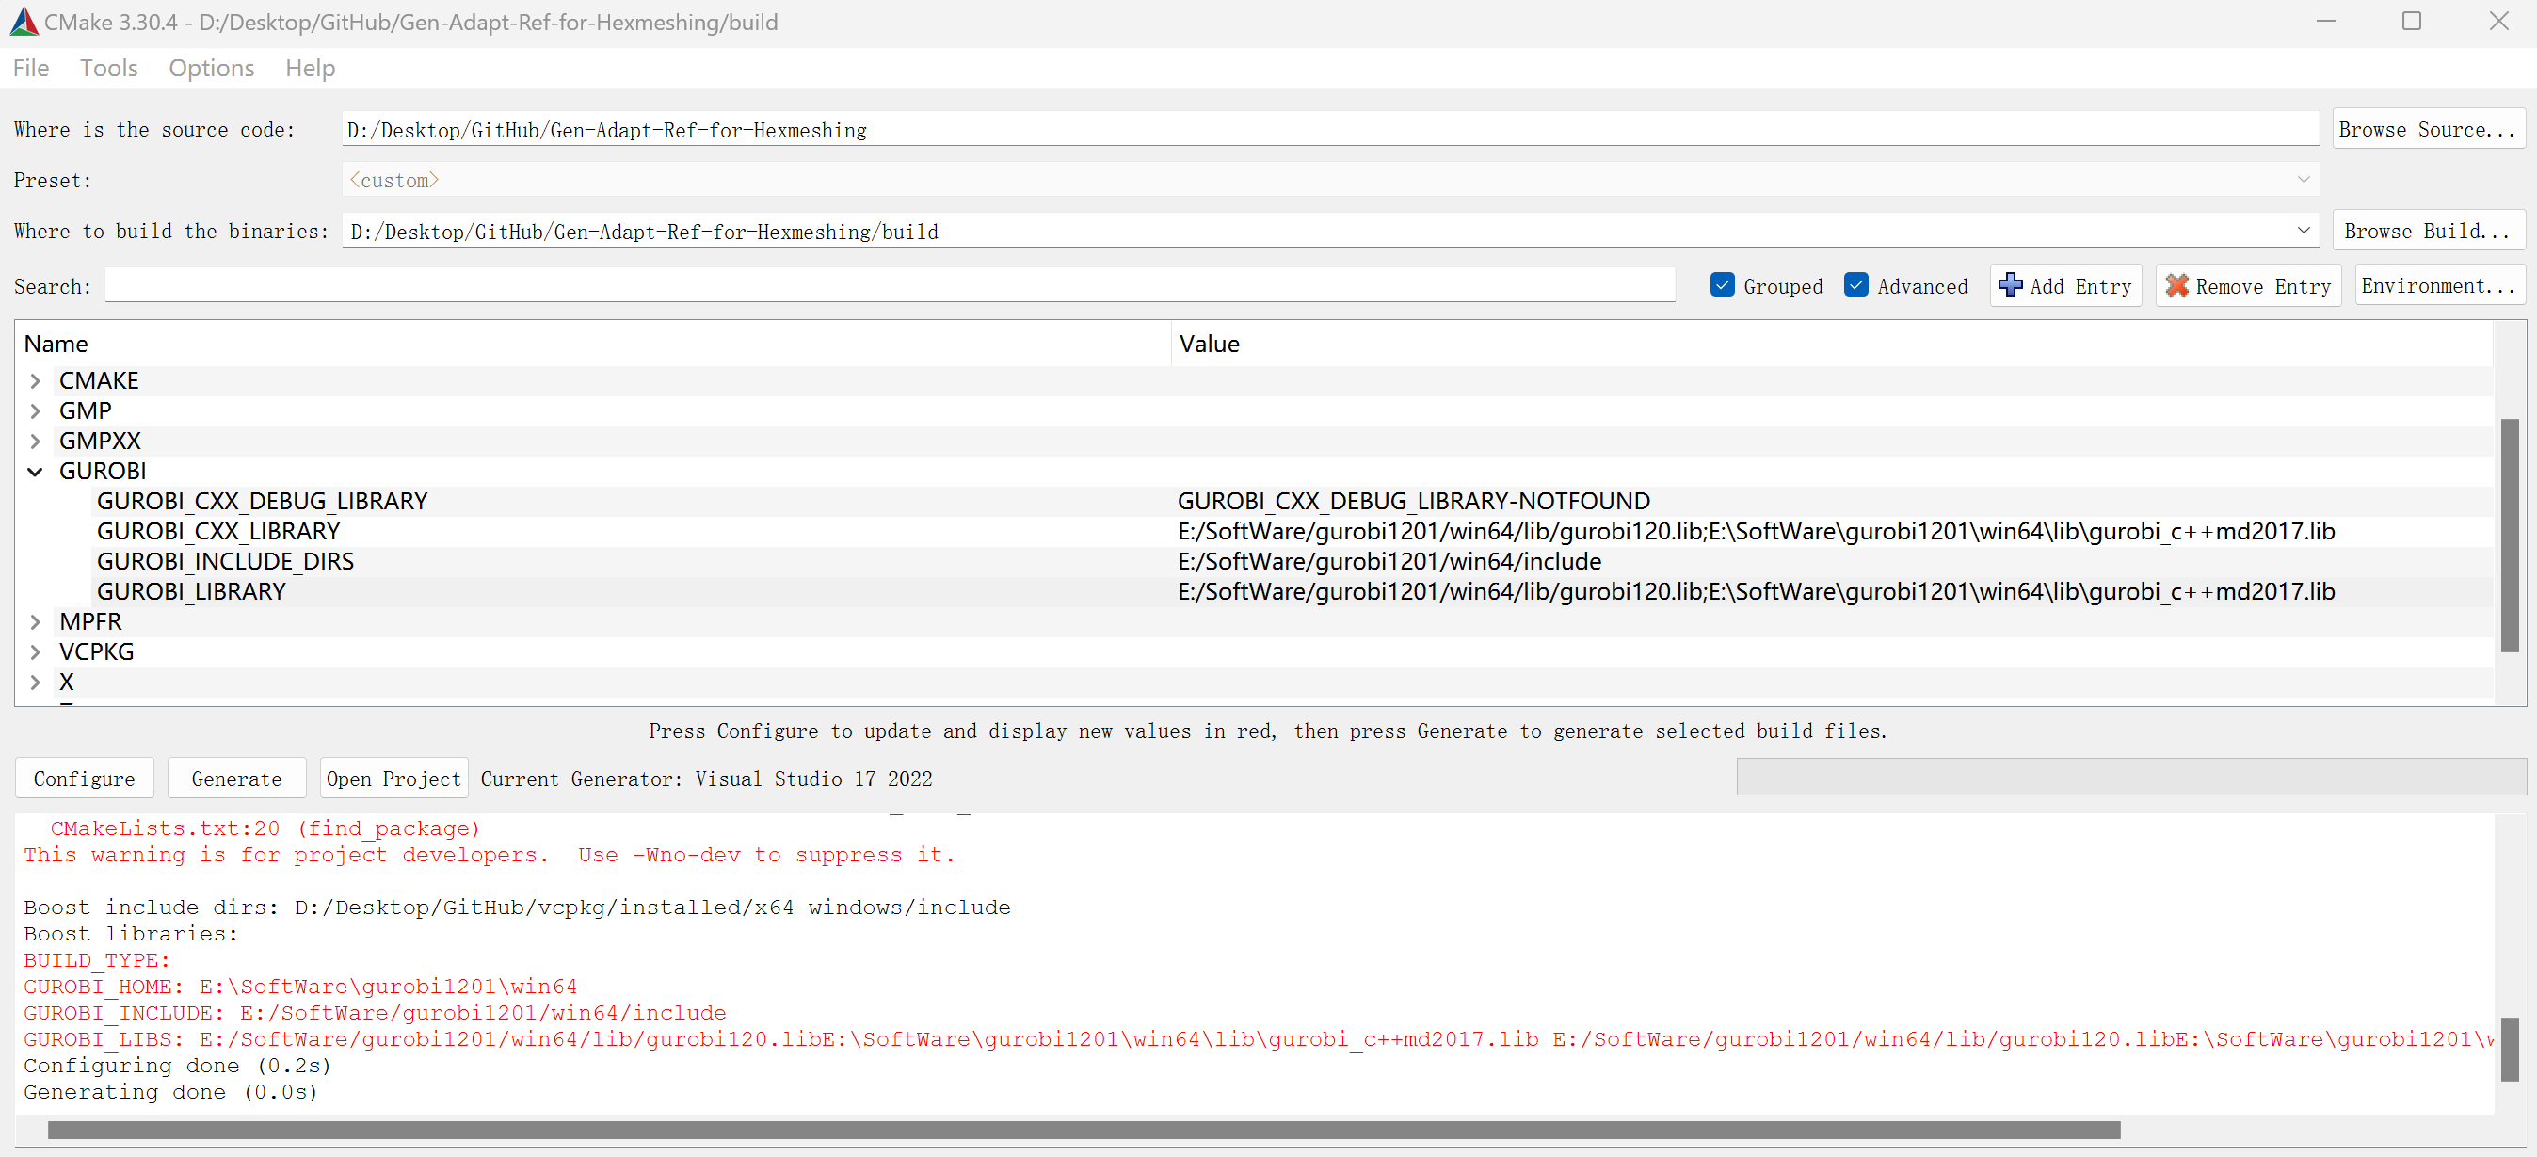Close the CMake window
The height and width of the screenshot is (1157, 2537).
pos(2498,22)
